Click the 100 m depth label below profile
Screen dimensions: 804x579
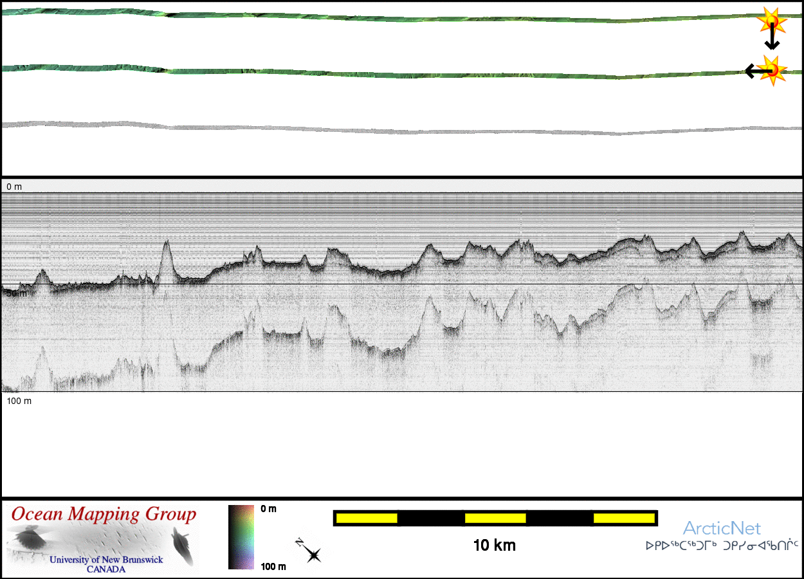coord(19,401)
